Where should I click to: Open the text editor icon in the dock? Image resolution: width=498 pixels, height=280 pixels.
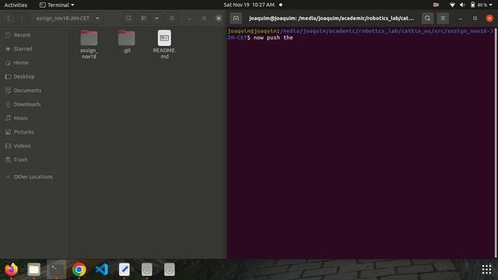(x=124, y=270)
